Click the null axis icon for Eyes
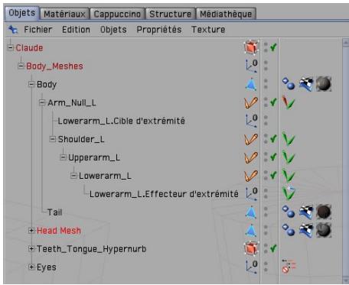 pos(252,267)
